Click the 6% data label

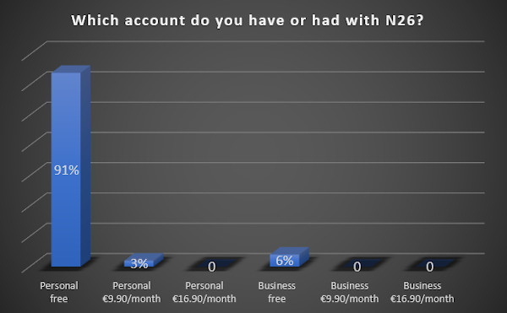point(285,261)
